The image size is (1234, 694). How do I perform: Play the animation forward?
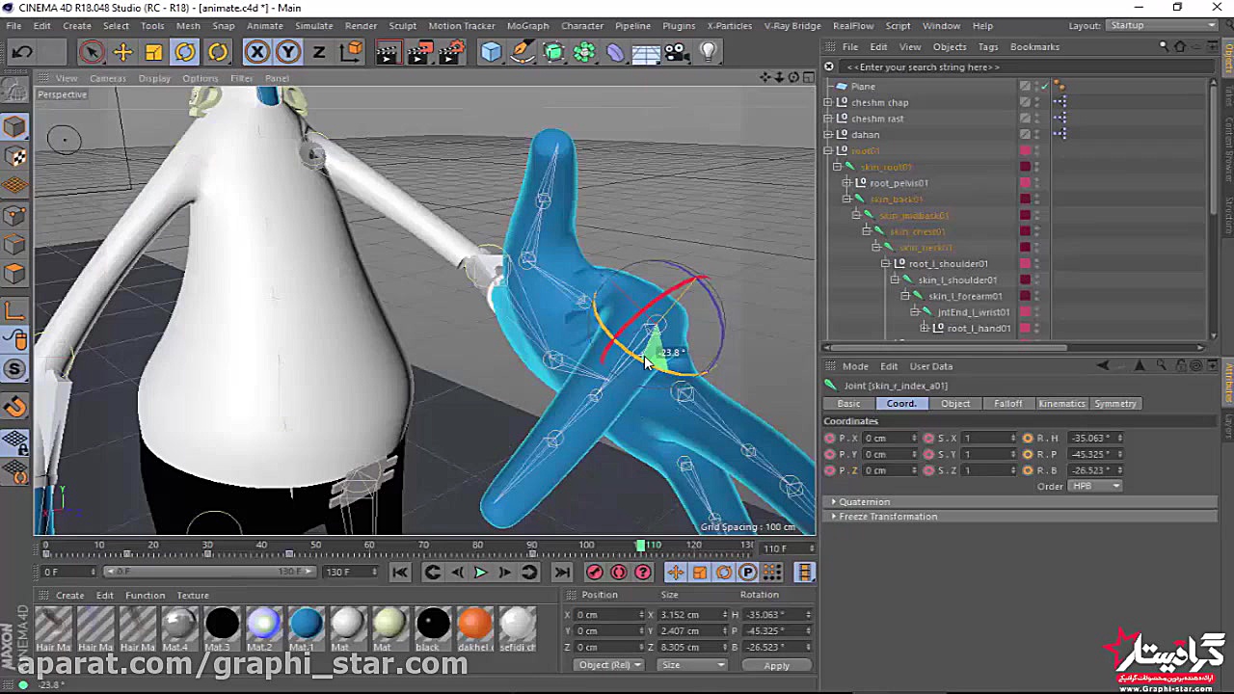(x=480, y=573)
